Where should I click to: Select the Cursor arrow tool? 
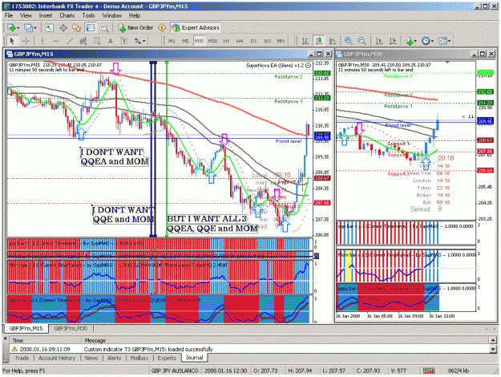click(x=12, y=41)
